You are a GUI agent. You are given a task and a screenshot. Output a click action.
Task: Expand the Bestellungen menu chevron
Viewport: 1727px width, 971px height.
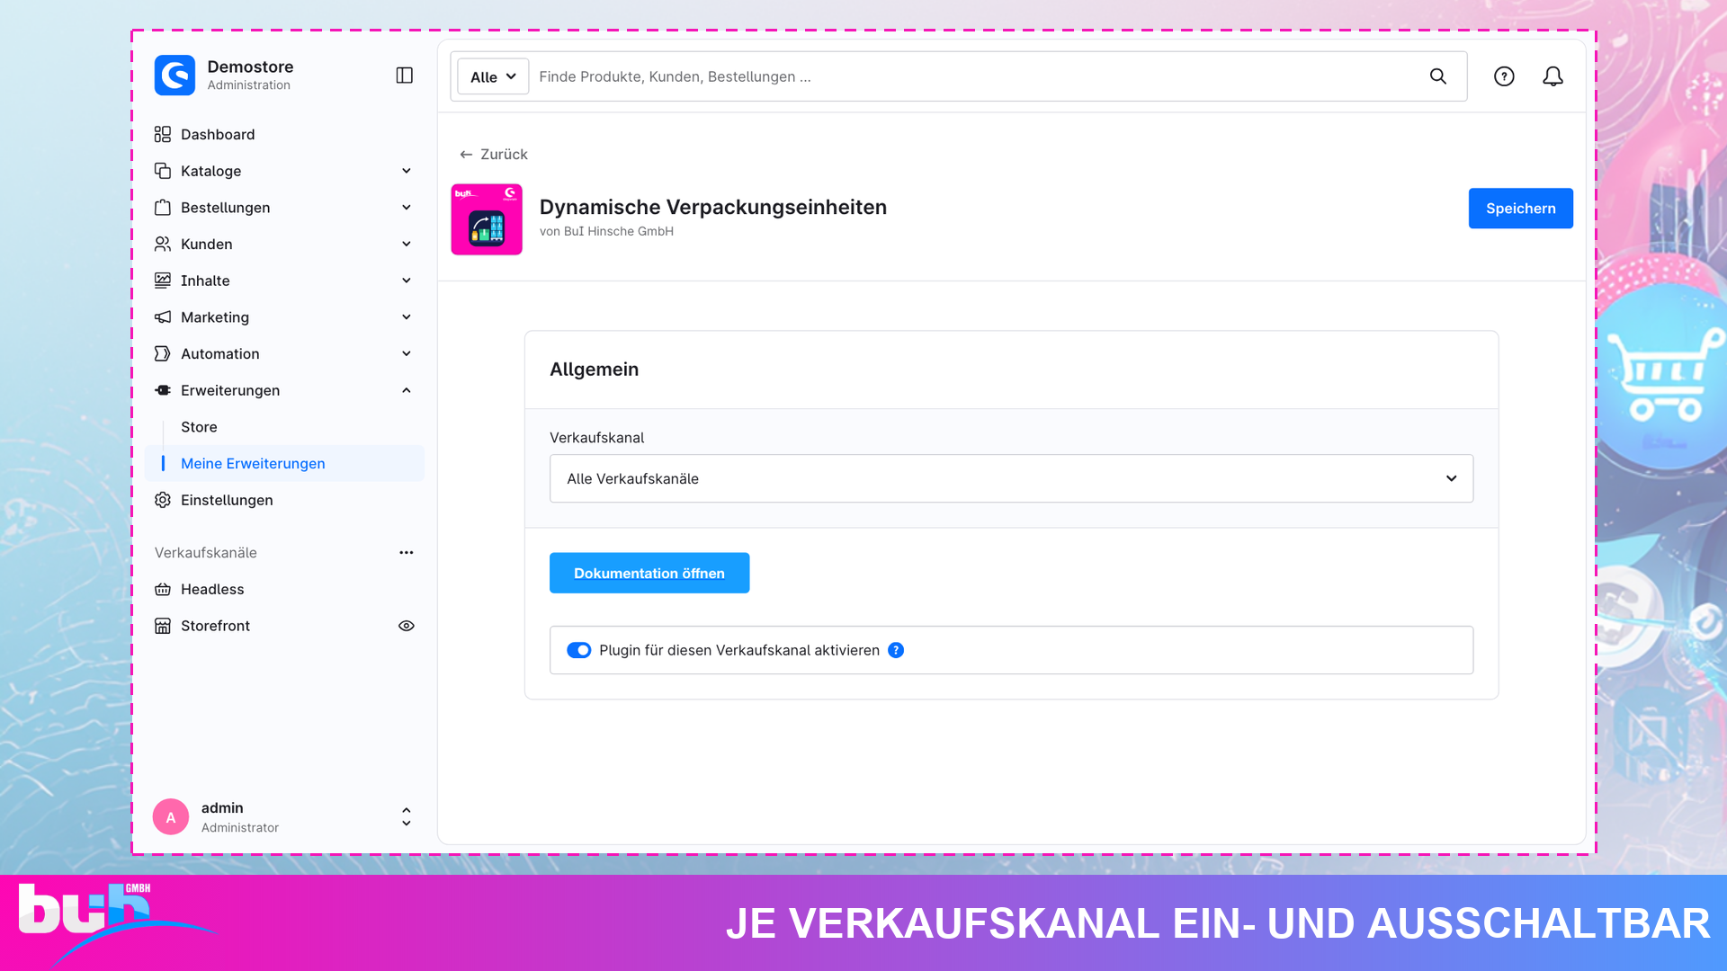407,208
